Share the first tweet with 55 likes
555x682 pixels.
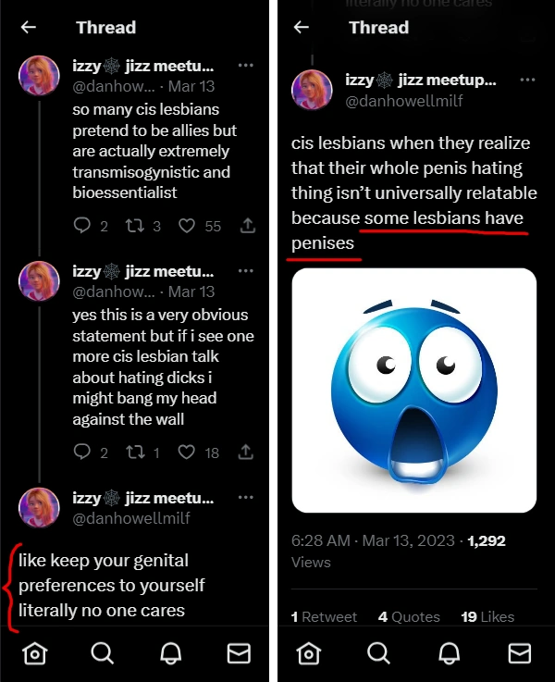coord(247,226)
